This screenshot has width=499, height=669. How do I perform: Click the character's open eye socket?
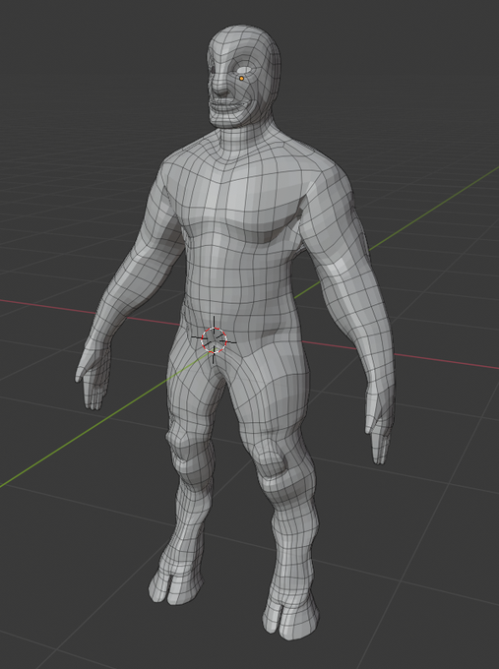coord(244,69)
